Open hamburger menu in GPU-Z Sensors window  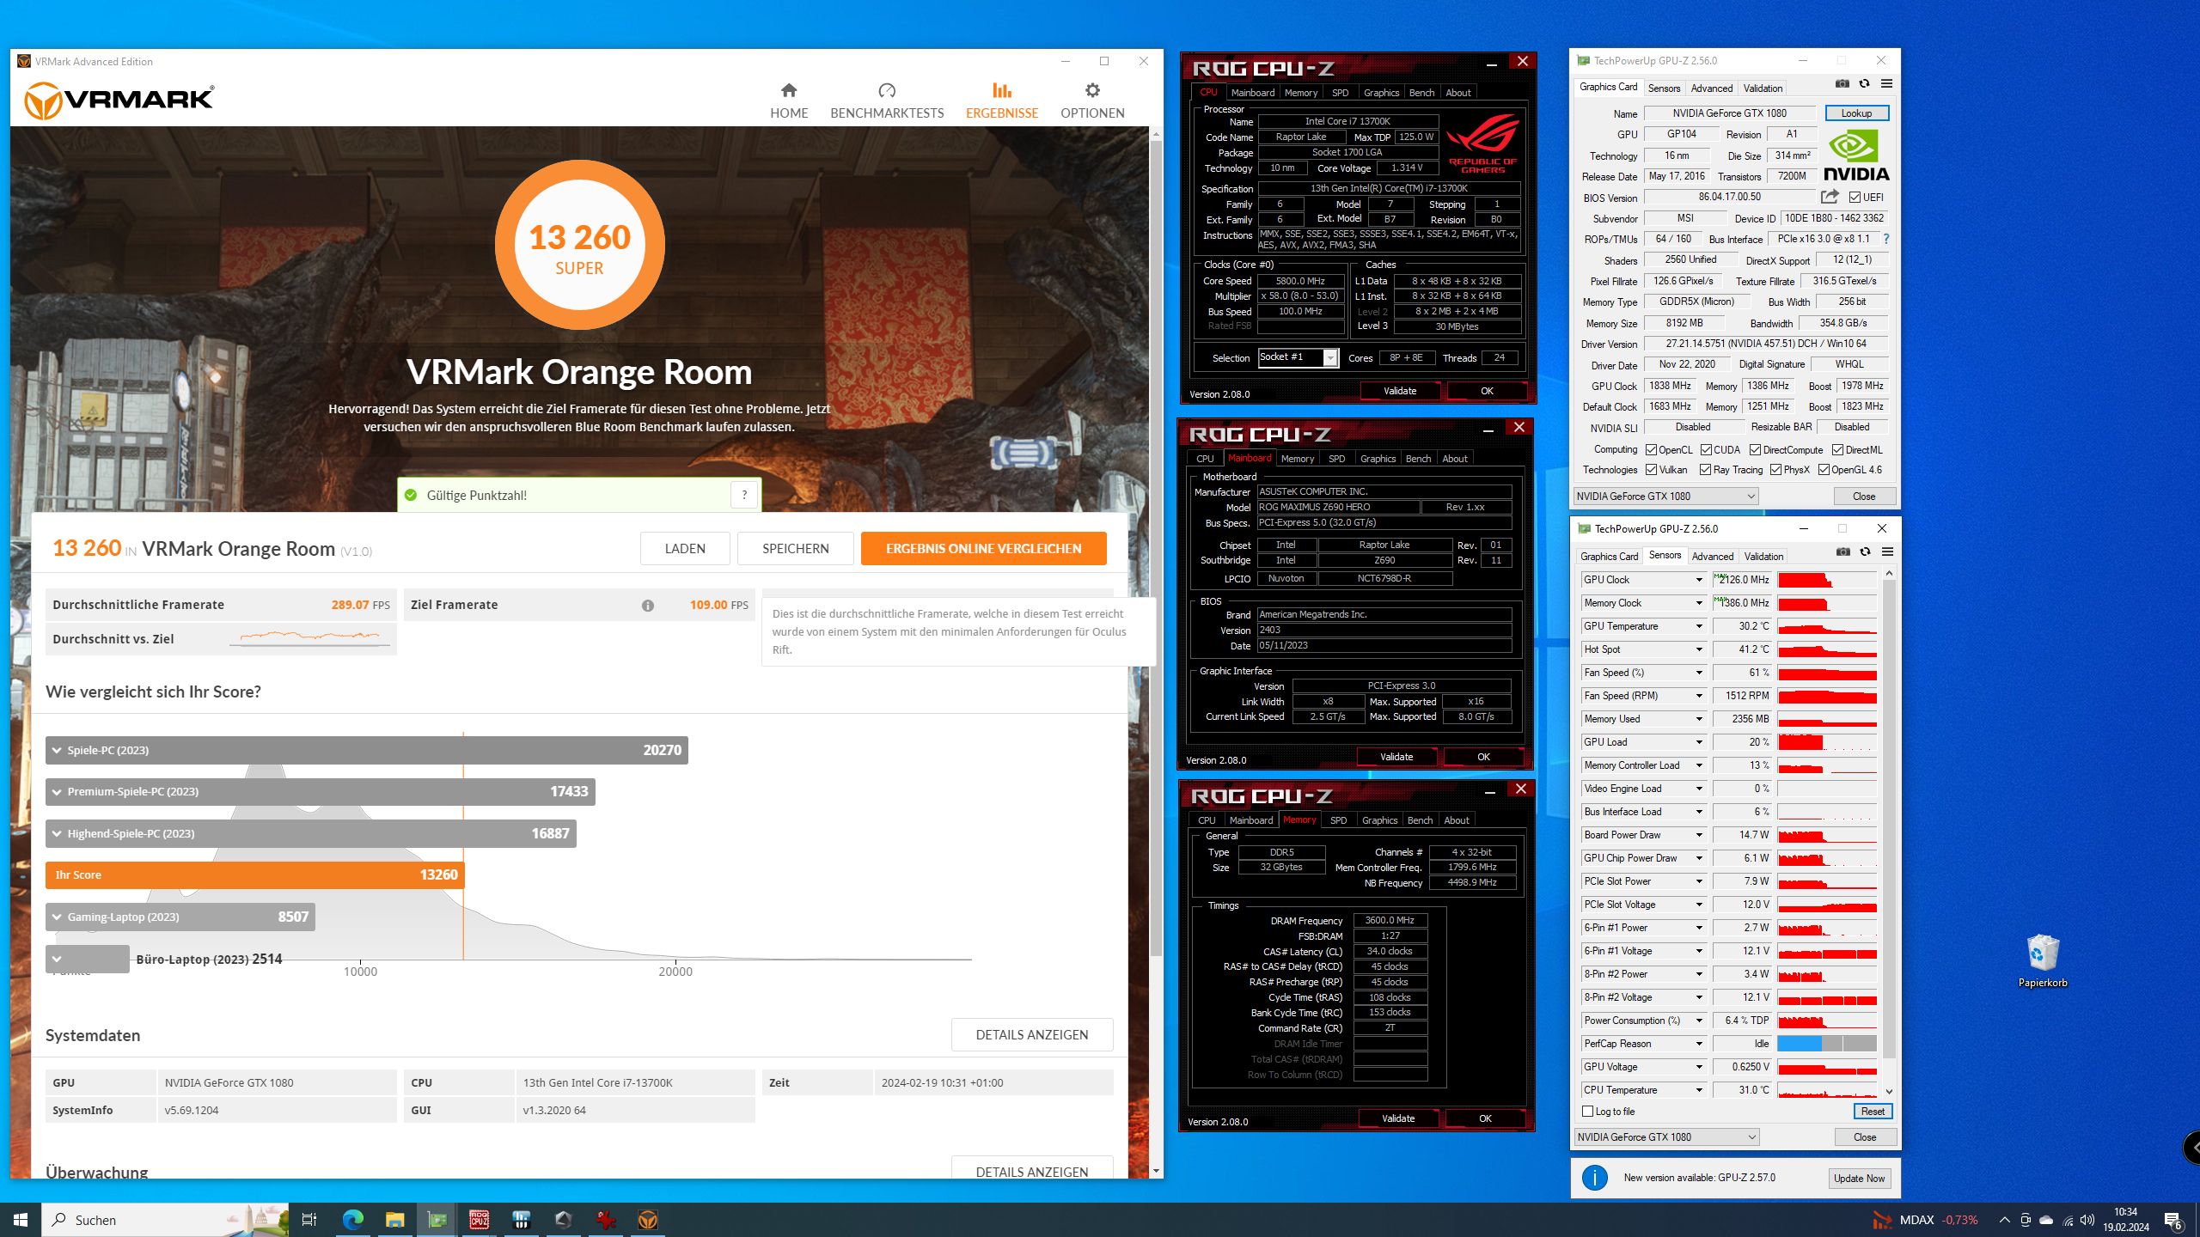1887,552
